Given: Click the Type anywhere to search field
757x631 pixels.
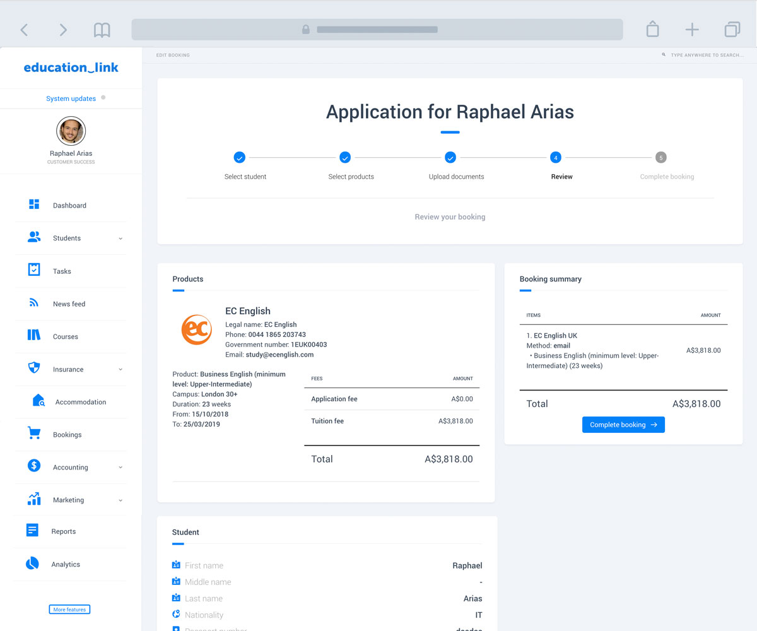Looking at the screenshot, I should click(707, 56).
